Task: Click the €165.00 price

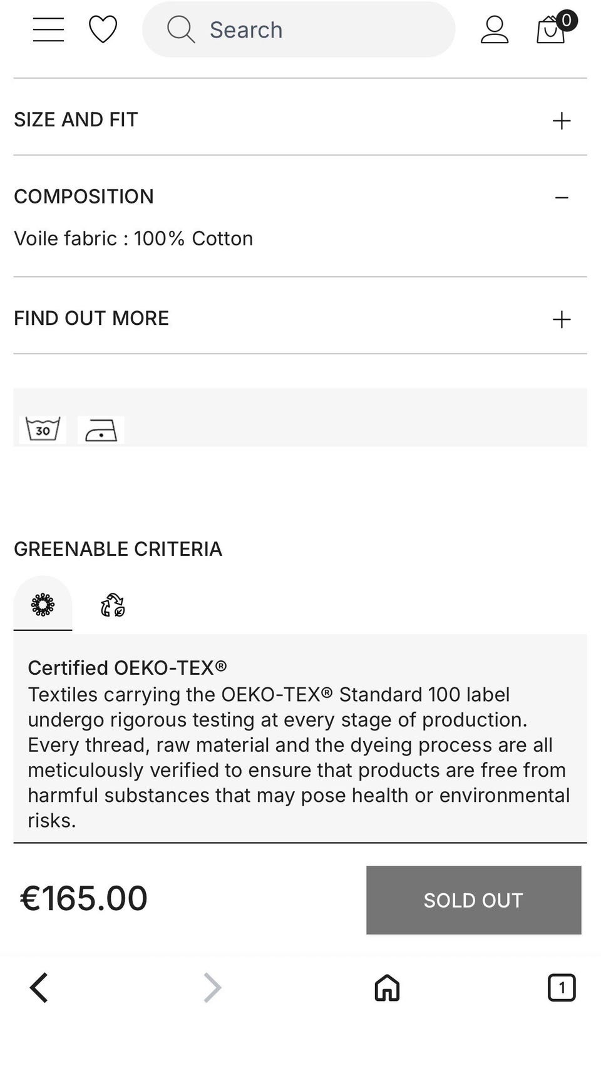Action: [x=84, y=898]
